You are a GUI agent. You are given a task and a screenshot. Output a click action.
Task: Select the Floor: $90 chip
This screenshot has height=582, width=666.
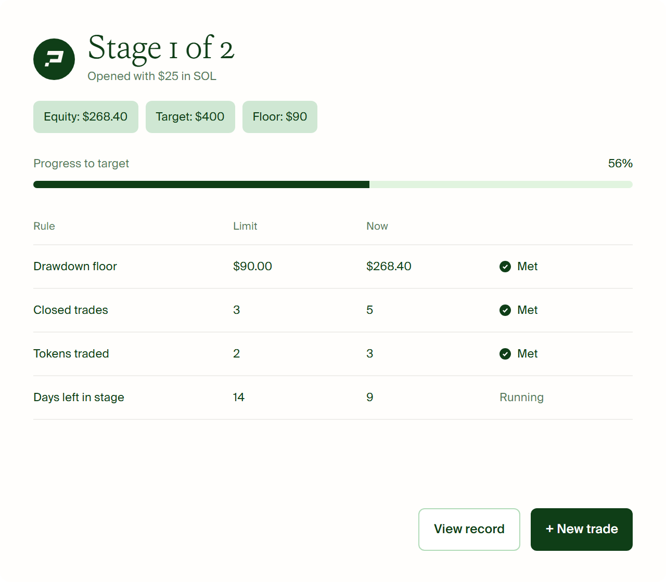pos(280,117)
